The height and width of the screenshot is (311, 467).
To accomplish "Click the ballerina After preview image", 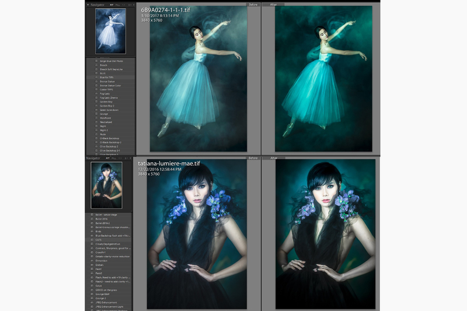I will pyautogui.click(x=323, y=79).
